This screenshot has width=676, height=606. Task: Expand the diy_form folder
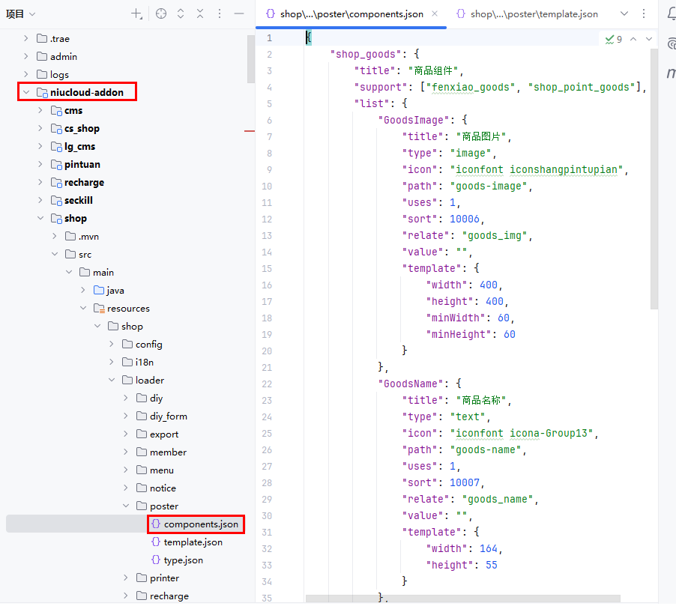click(x=126, y=416)
